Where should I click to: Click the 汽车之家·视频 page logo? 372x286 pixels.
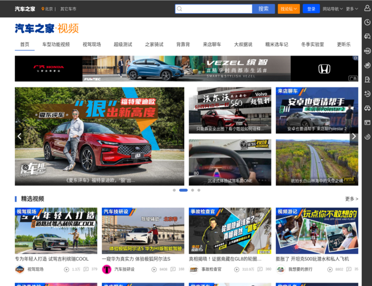pos(47,29)
